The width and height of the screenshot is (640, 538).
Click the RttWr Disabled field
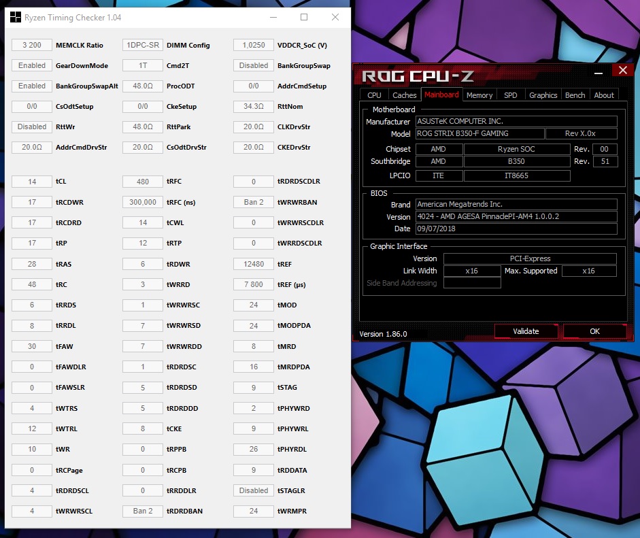[32, 127]
